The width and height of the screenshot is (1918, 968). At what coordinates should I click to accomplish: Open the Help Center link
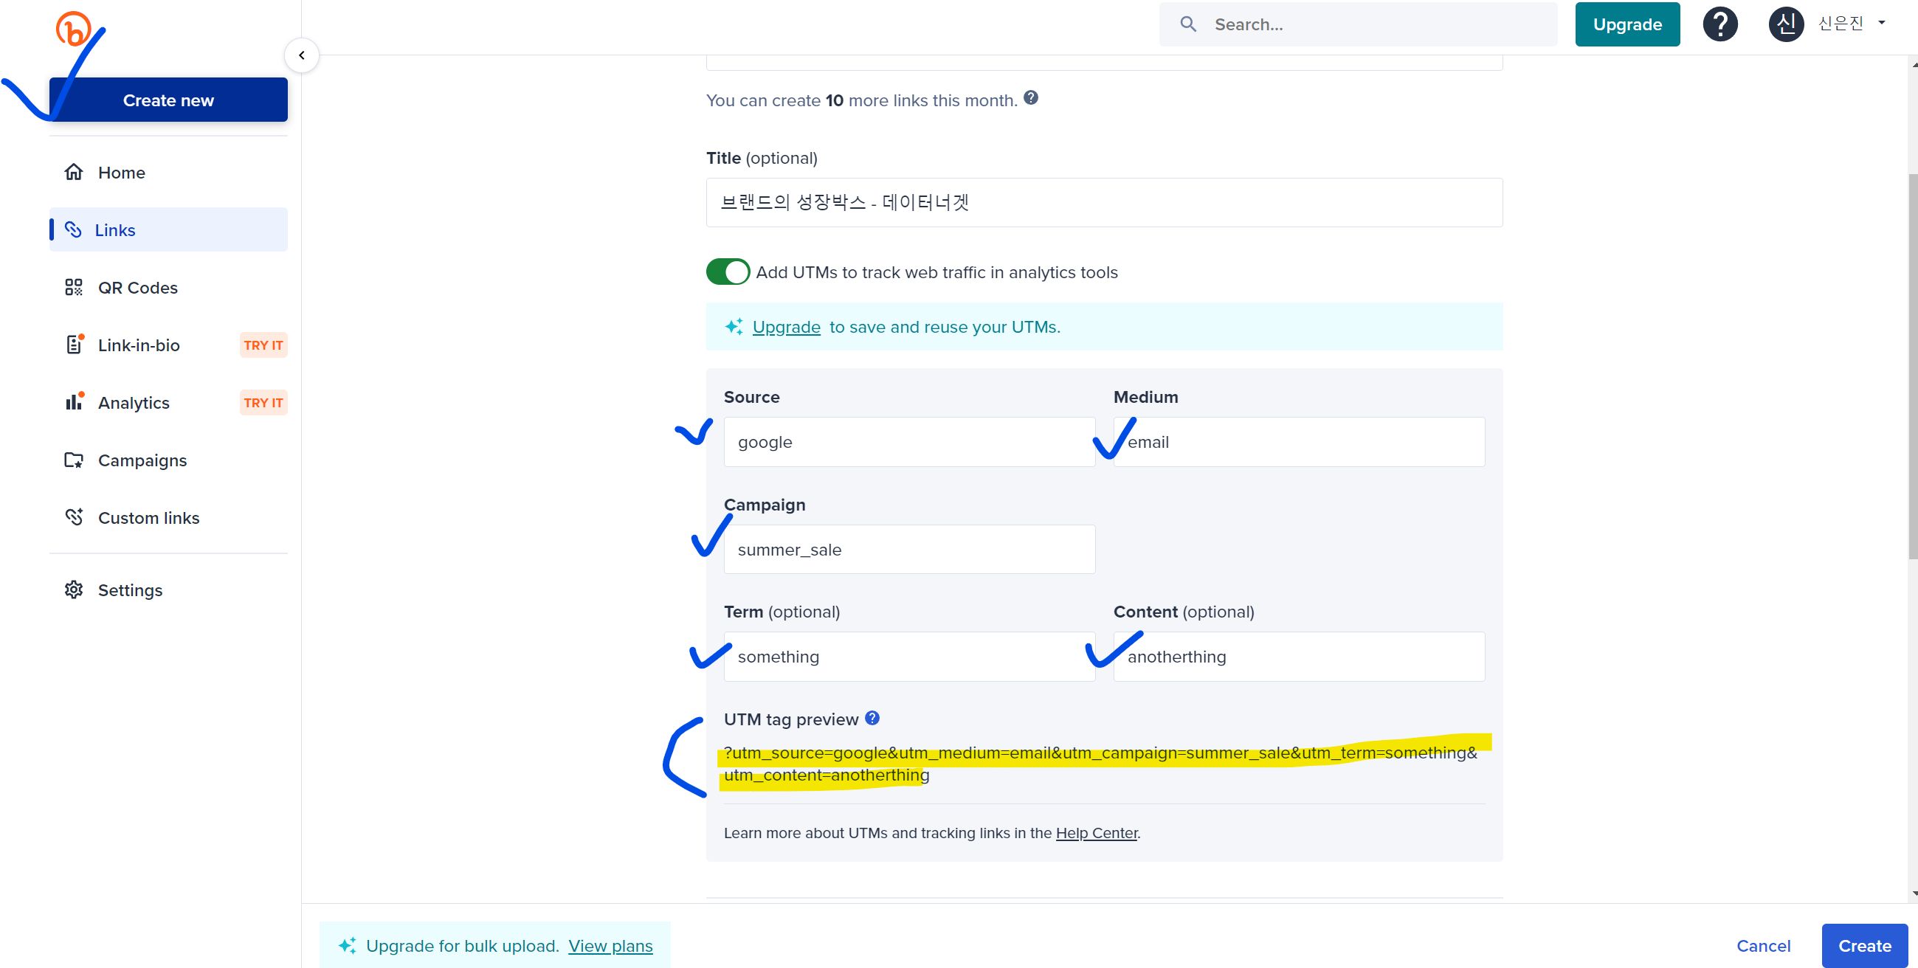coord(1096,832)
